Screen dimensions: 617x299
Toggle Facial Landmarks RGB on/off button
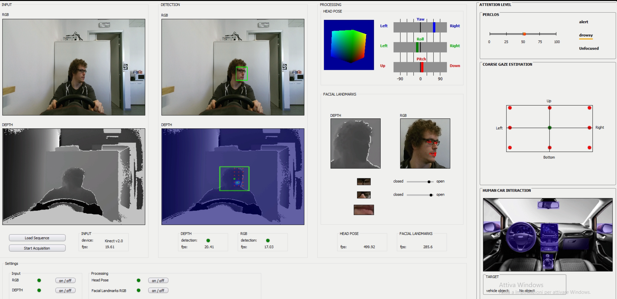pos(158,291)
